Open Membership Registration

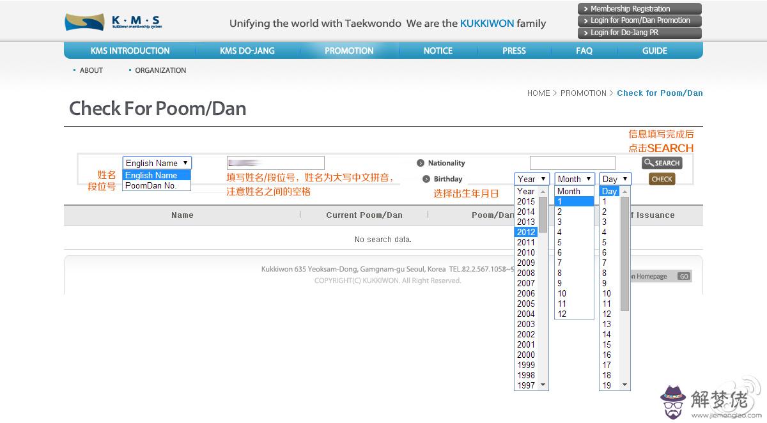640,9
